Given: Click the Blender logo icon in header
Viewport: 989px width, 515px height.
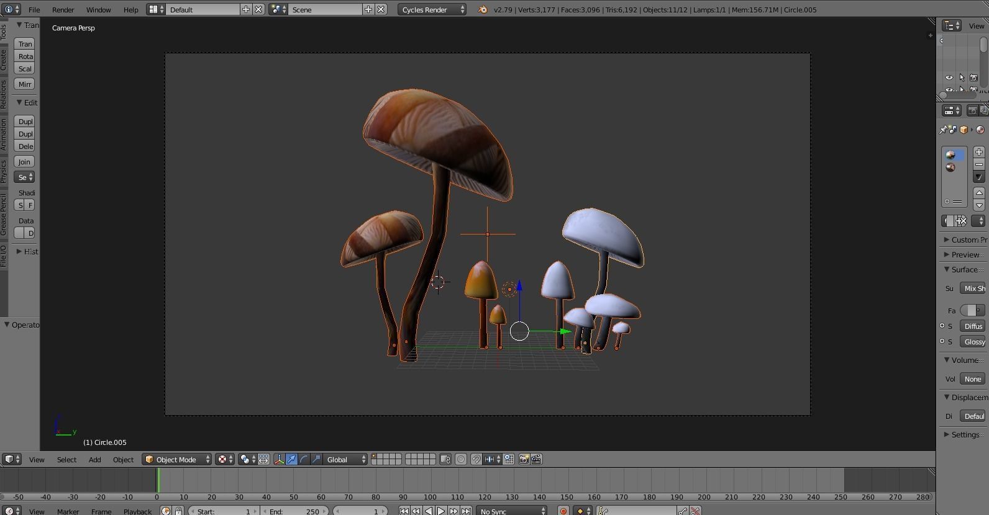Looking at the screenshot, I should (x=483, y=9).
